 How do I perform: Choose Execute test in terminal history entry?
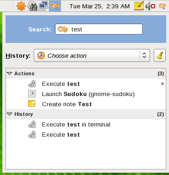(86, 125)
